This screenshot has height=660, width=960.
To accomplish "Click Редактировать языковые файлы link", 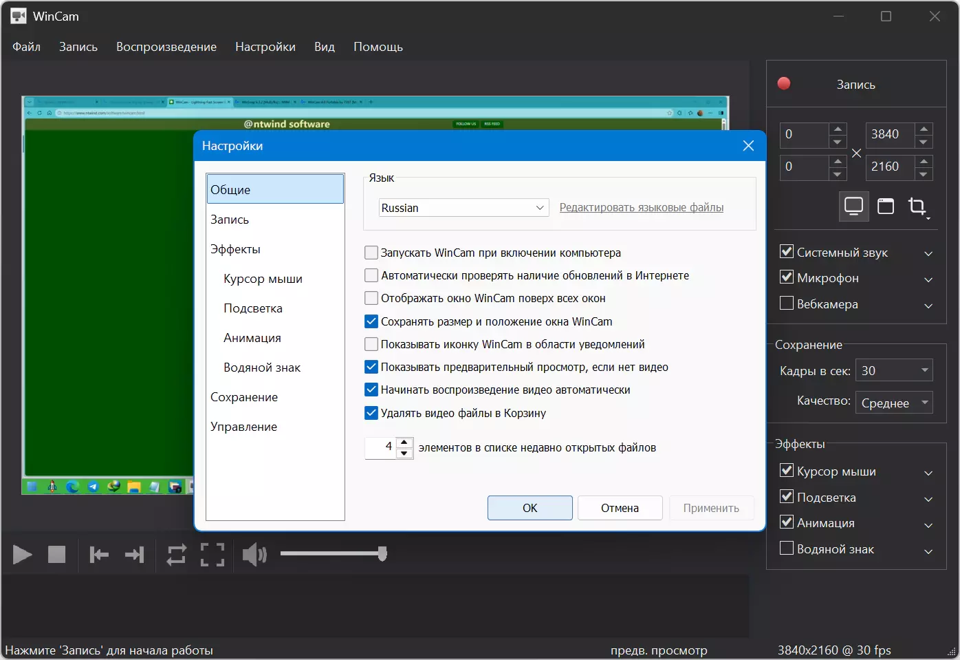I will (642, 208).
